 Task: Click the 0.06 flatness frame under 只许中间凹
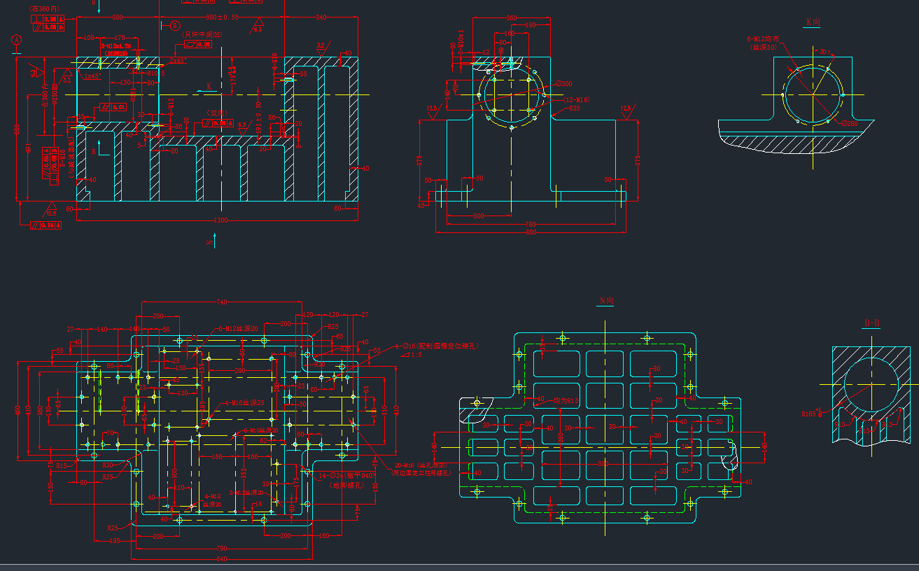click(x=199, y=44)
